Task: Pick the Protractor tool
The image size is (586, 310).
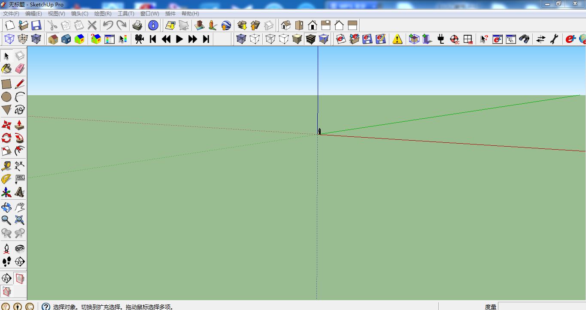Action: (x=6, y=179)
